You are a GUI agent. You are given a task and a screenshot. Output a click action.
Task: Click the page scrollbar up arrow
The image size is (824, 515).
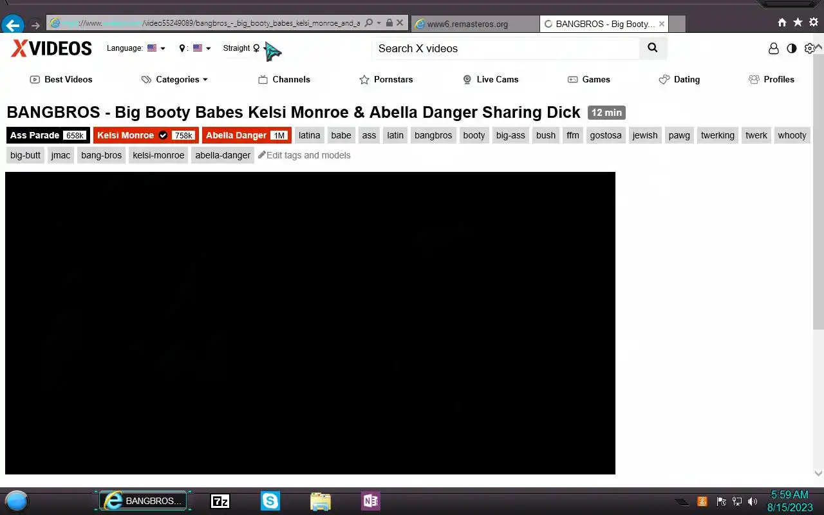[818, 48]
